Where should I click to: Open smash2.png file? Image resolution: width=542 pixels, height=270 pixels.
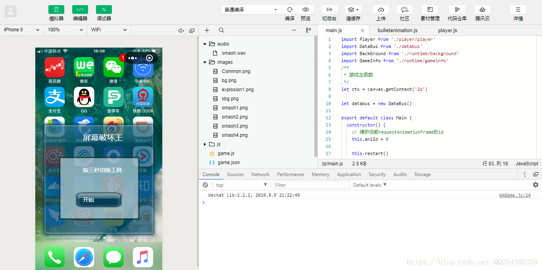tap(234, 117)
